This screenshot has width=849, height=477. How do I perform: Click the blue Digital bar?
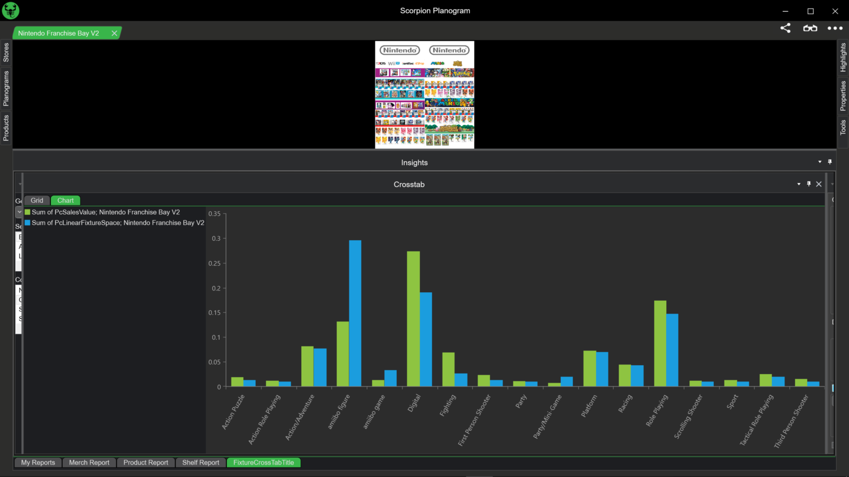tap(426, 340)
